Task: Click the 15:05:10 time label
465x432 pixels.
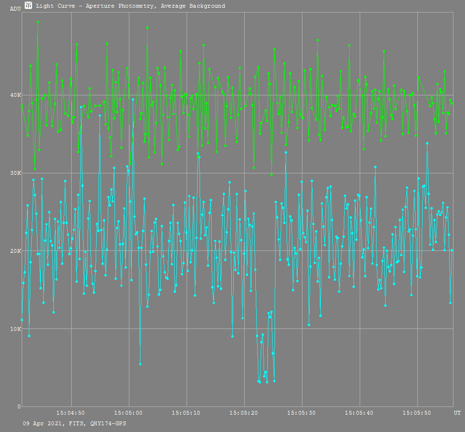Action: pyautogui.click(x=186, y=413)
